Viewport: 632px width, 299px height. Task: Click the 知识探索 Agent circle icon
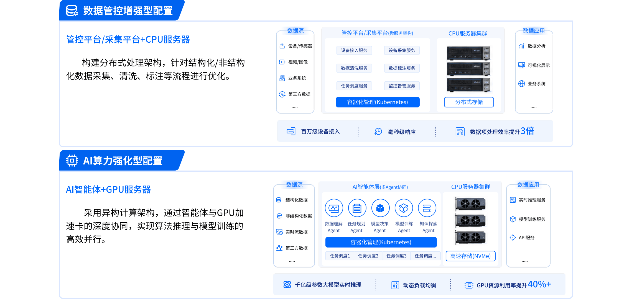tap(427, 208)
